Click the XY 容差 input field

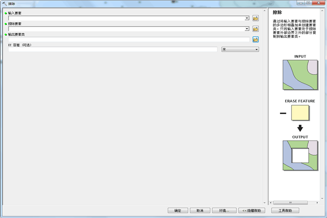tap(112, 49)
